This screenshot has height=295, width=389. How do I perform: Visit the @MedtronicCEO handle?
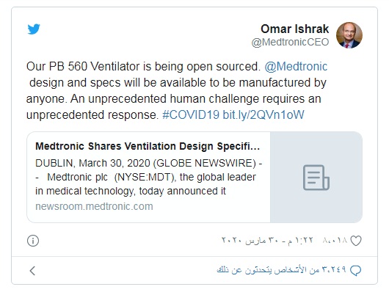(290, 42)
